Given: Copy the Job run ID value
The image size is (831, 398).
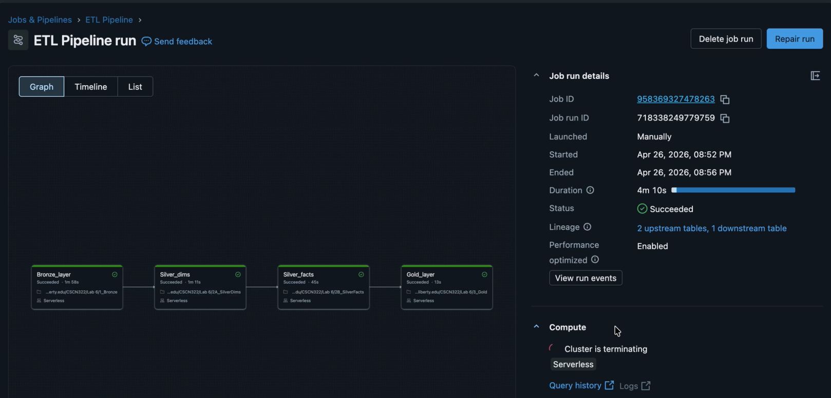Looking at the screenshot, I should click(x=725, y=118).
